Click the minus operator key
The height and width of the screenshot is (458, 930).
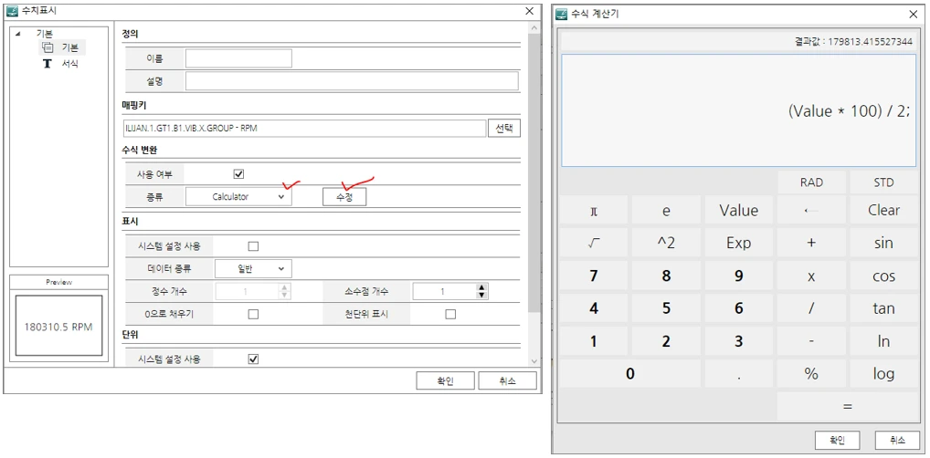[811, 341]
